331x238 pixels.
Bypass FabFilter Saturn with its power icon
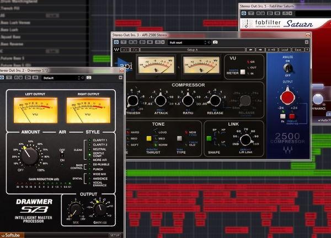point(244,13)
